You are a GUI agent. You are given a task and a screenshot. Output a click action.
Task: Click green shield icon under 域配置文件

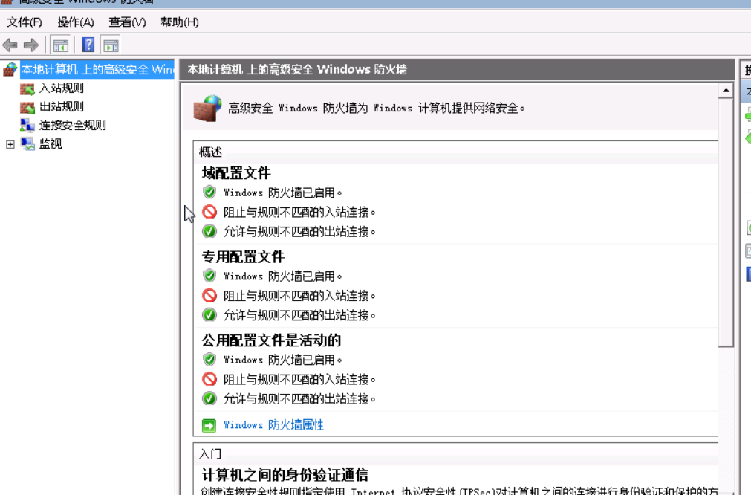click(209, 192)
